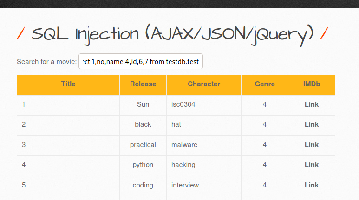Open the Link in the isc0304 row
Viewport: 359px width, 200px height.
(x=311, y=104)
